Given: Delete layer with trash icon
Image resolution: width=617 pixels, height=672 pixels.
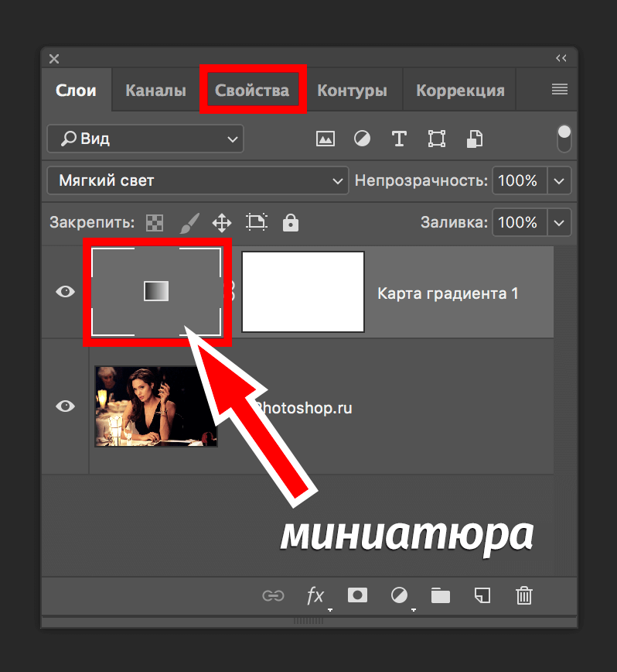Looking at the screenshot, I should [x=523, y=595].
